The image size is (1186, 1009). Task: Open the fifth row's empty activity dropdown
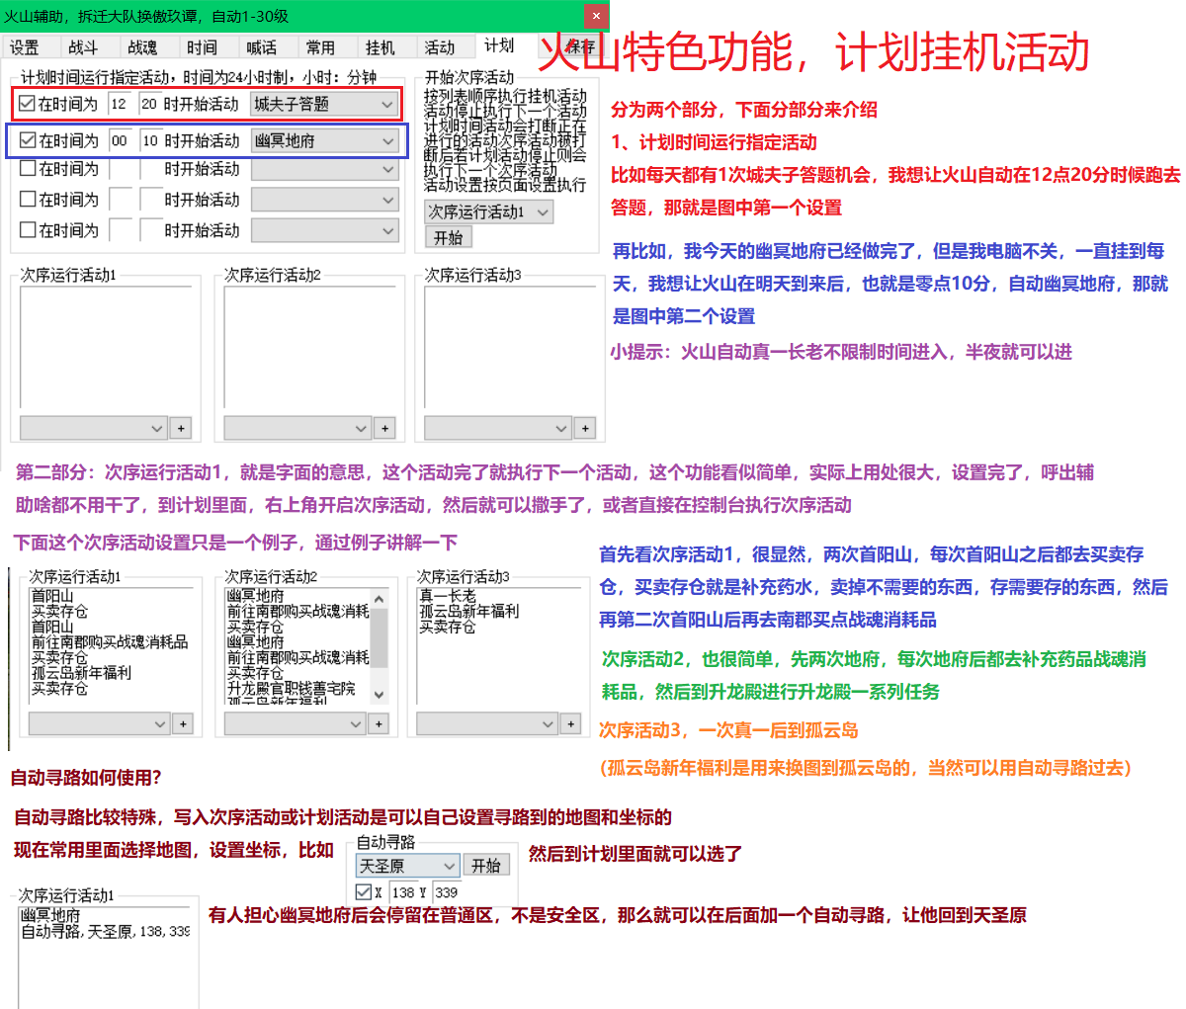point(324,230)
